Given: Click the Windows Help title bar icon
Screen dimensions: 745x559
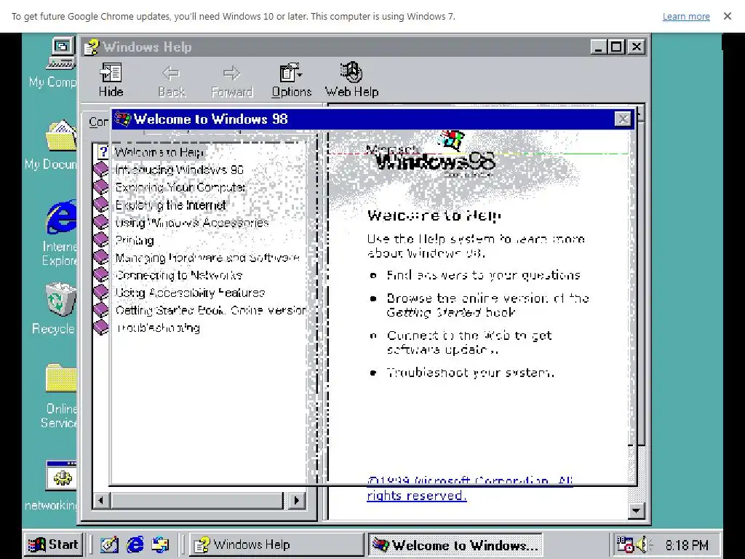Looking at the screenshot, I should (x=91, y=47).
